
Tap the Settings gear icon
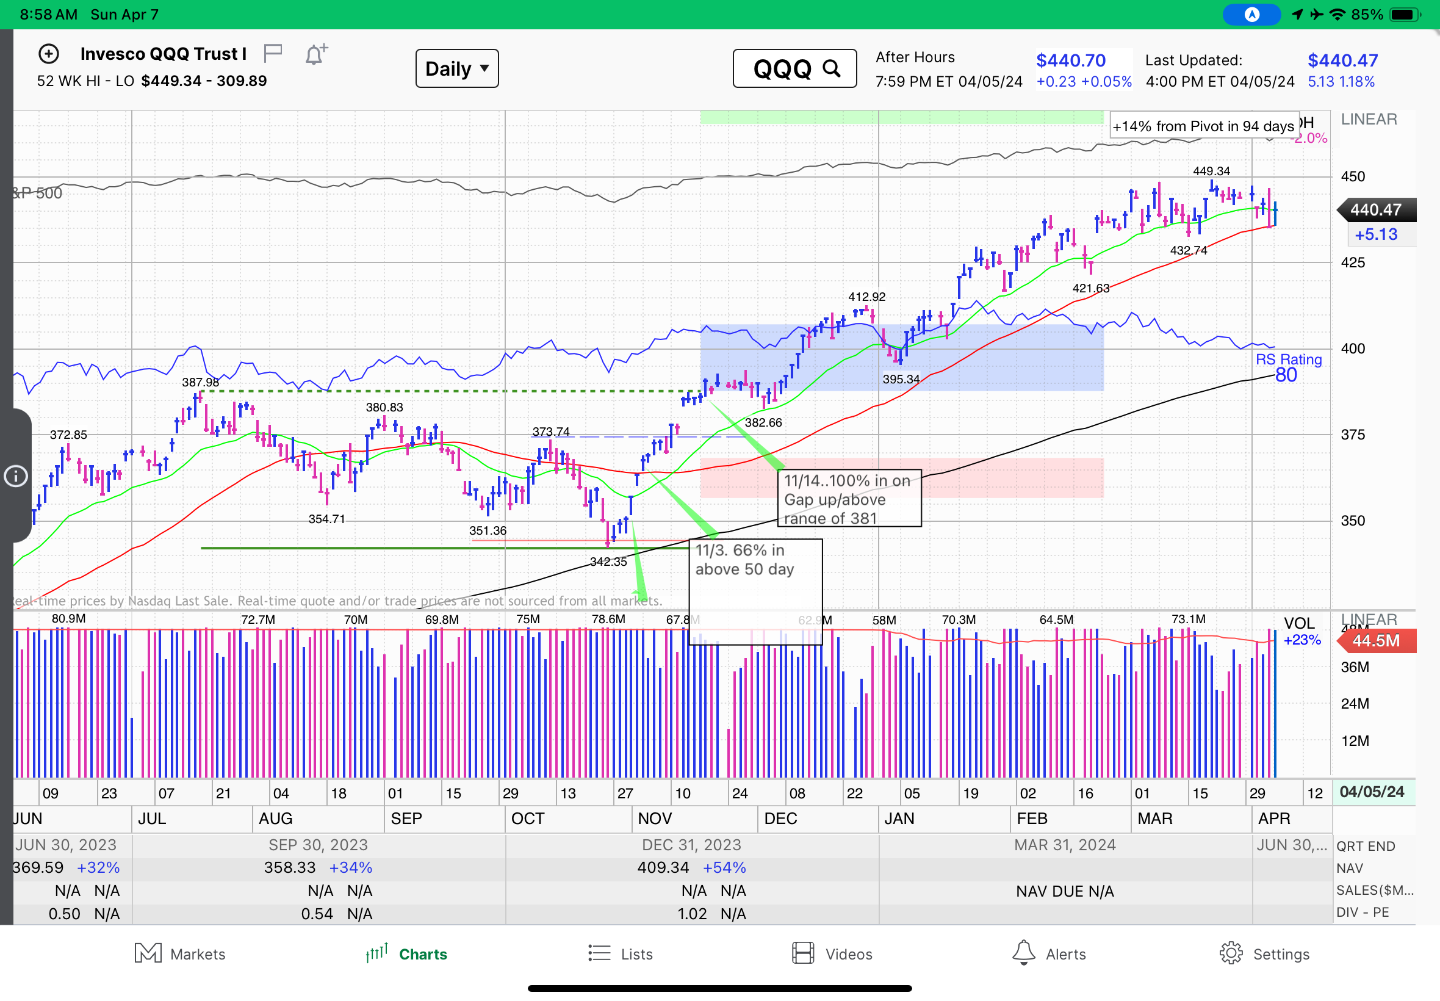[x=1231, y=953]
